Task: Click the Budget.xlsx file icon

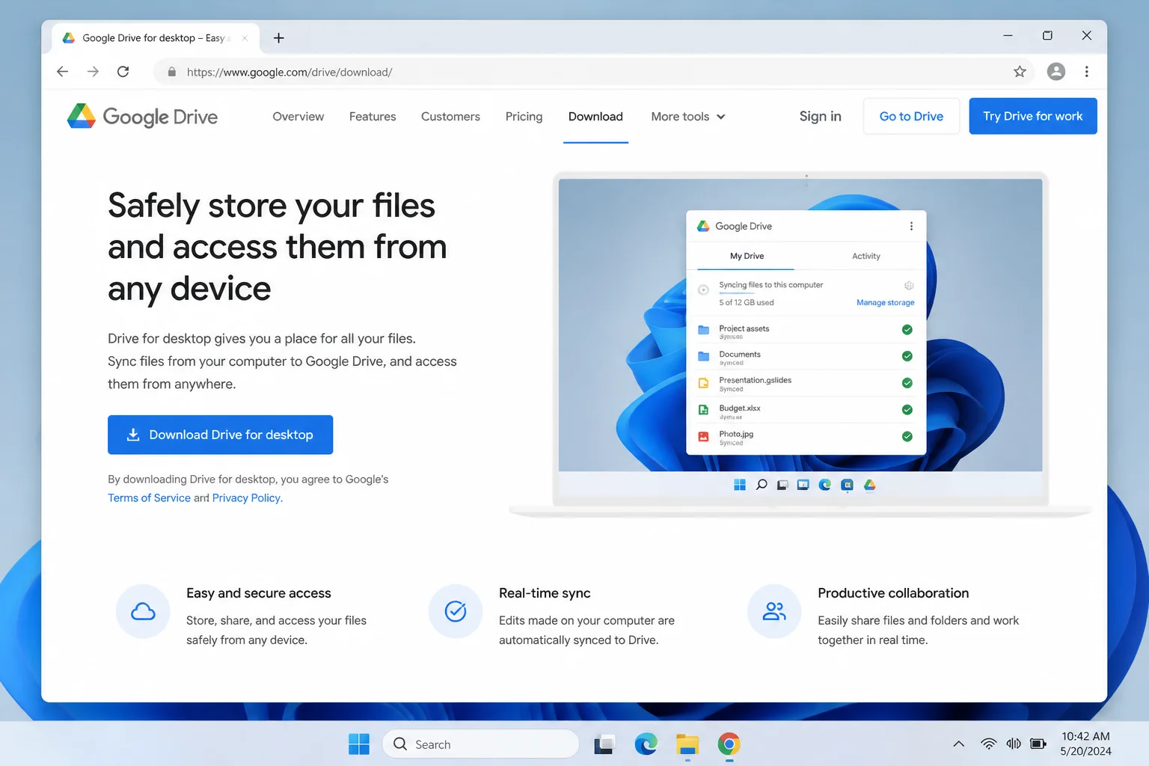Action: pos(703,410)
